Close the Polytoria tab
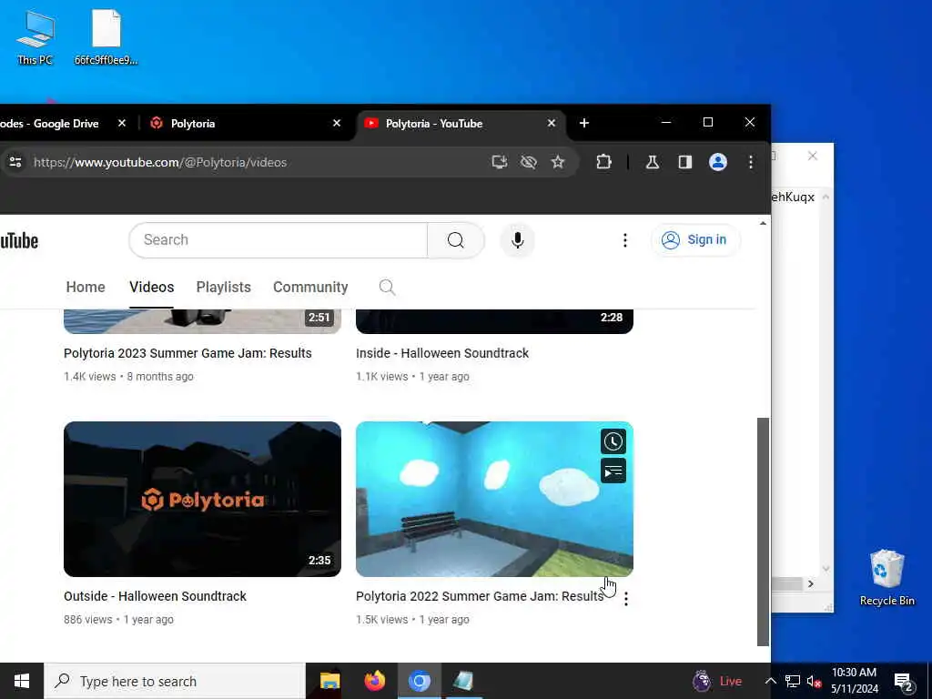The width and height of the screenshot is (932, 699). 337,123
